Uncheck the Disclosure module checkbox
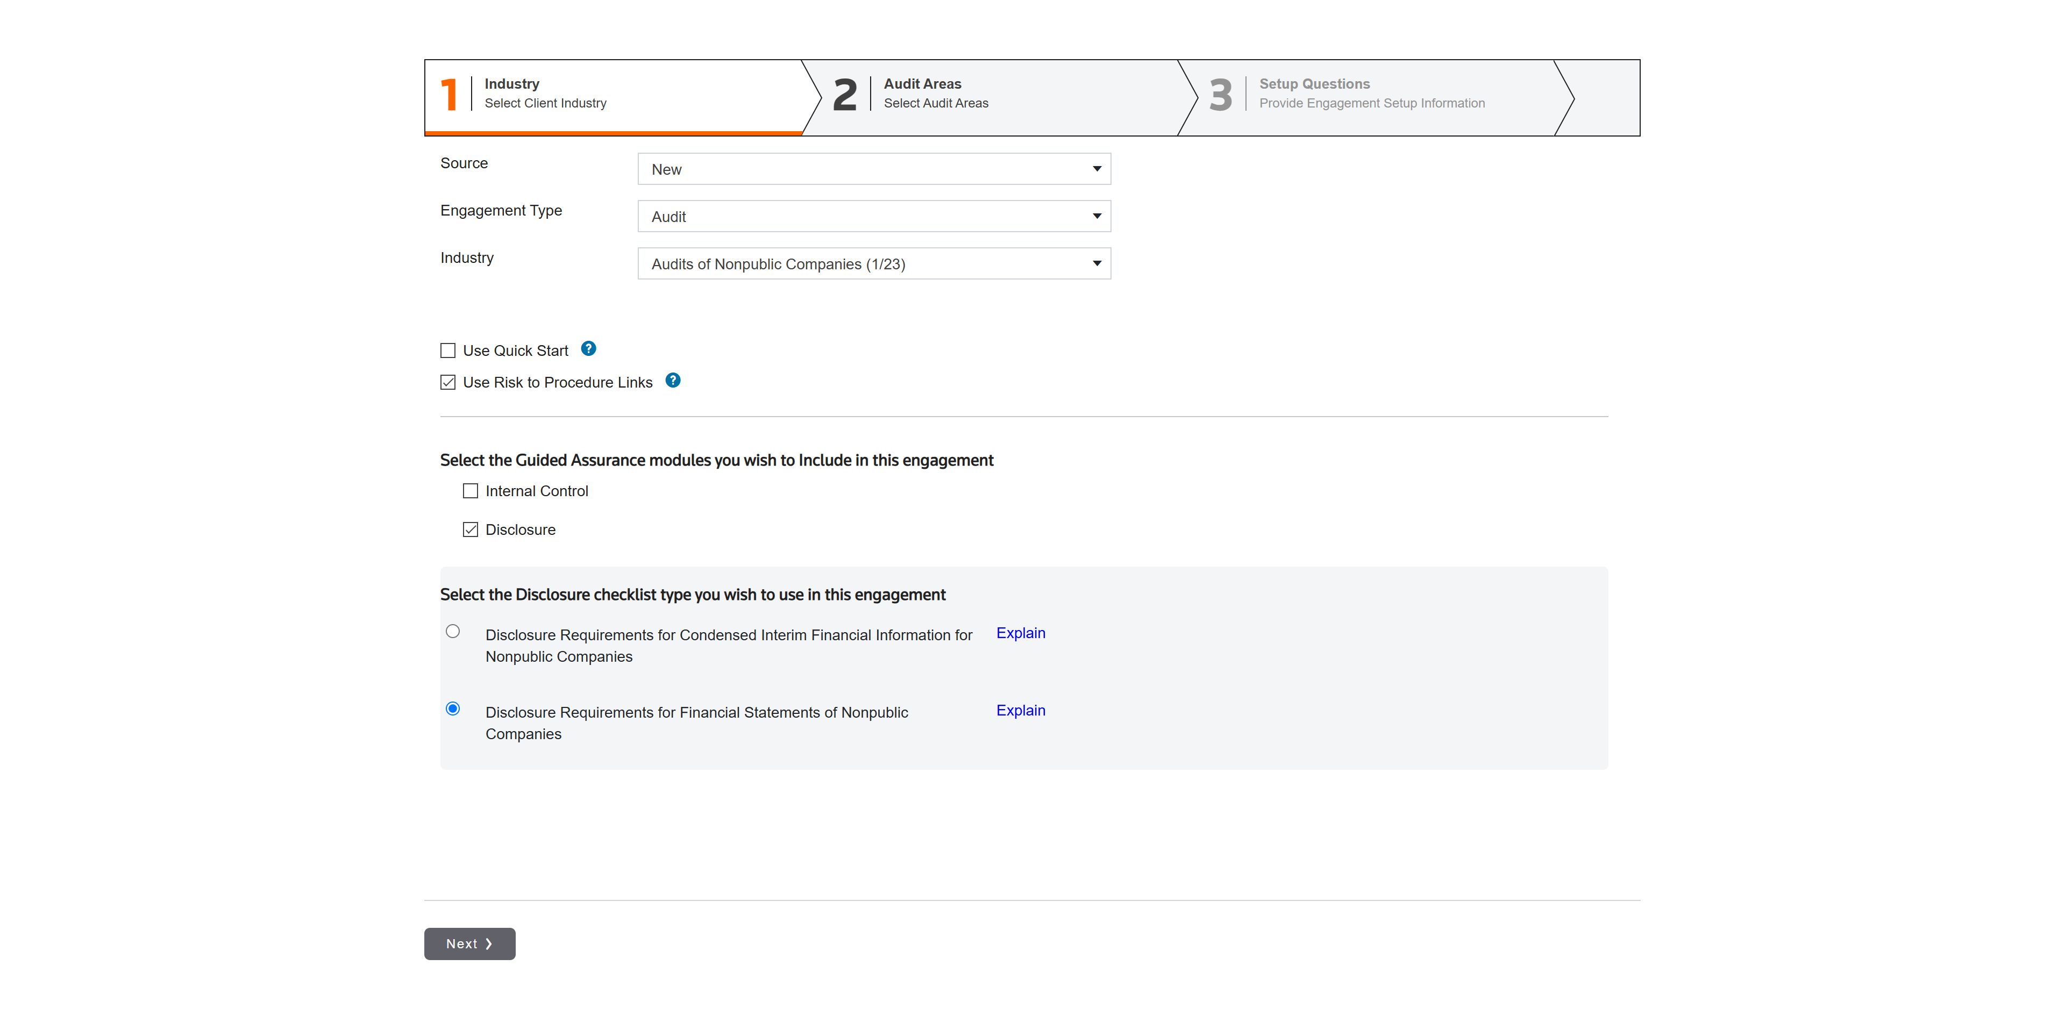2065x1016 pixels. click(x=471, y=530)
